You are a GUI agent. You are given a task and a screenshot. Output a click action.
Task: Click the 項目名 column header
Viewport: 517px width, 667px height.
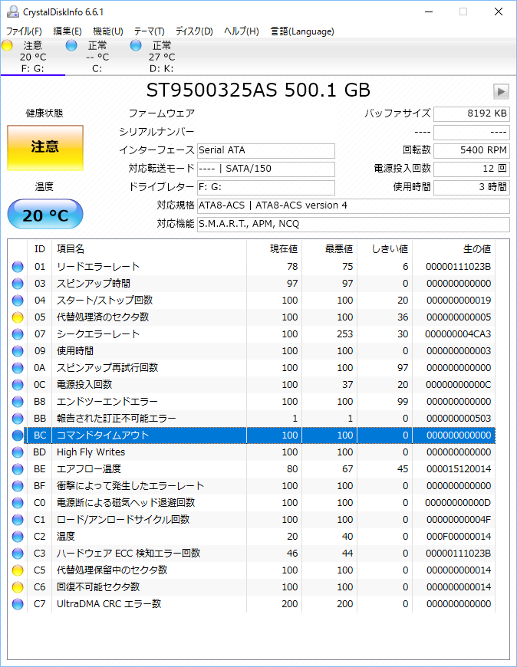coord(149,249)
